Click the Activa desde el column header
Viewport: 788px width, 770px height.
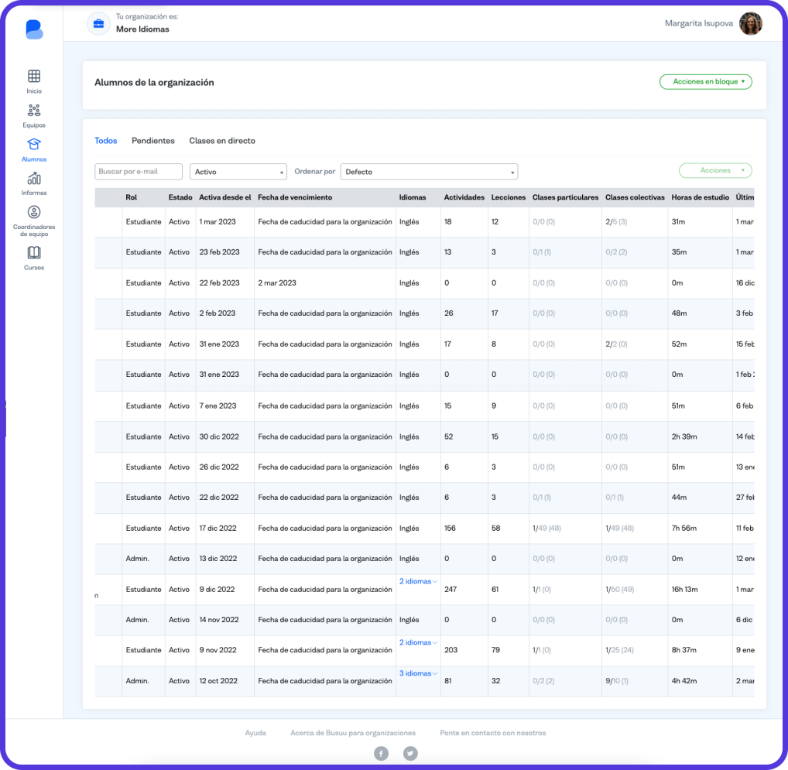(225, 197)
